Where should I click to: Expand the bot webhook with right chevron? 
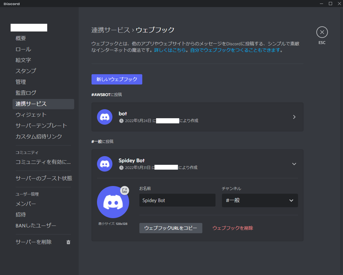click(294, 117)
